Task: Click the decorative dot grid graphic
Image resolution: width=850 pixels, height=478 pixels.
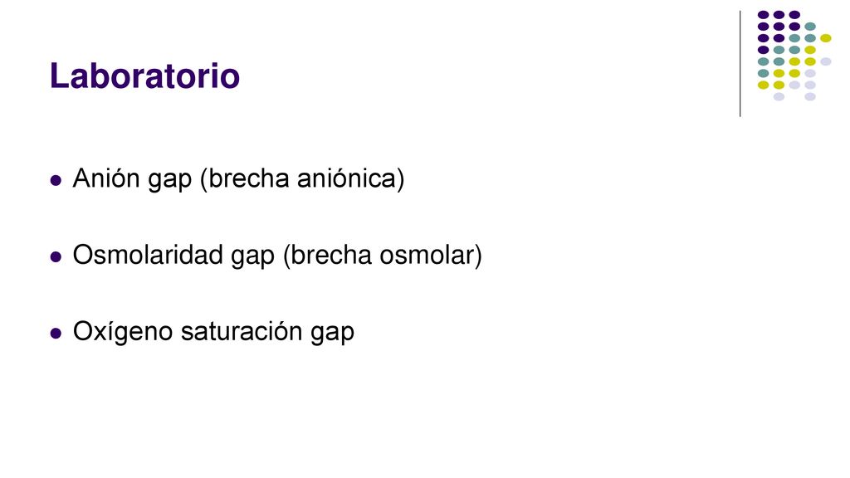Action: tap(794, 56)
